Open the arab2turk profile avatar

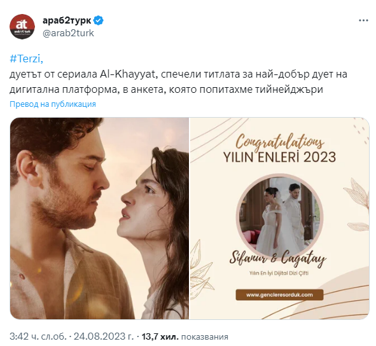tap(22, 26)
